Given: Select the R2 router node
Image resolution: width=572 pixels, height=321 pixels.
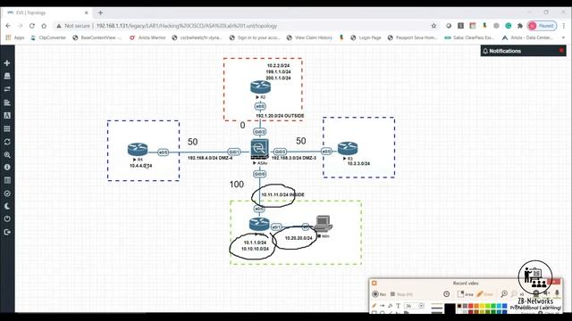Looking at the screenshot, I should coord(260,87).
